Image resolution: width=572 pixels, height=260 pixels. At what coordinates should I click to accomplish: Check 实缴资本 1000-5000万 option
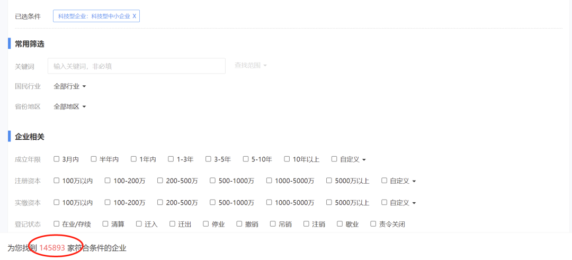[269, 202]
